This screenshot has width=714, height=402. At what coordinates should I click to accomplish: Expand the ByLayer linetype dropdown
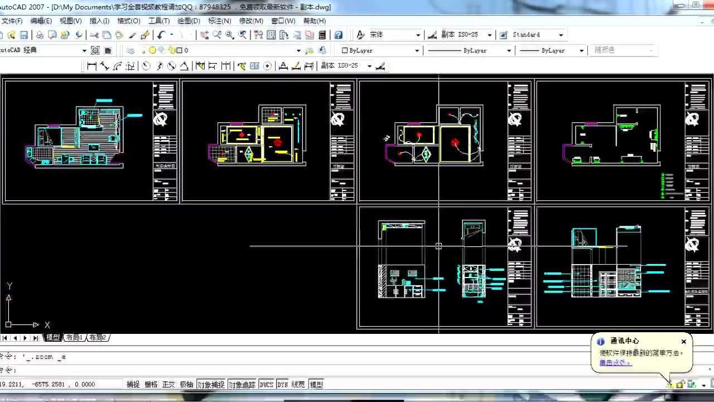coord(508,50)
